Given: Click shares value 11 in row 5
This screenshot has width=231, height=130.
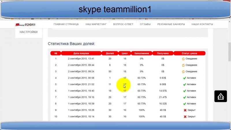Looking at the screenshot, I should (110, 84).
